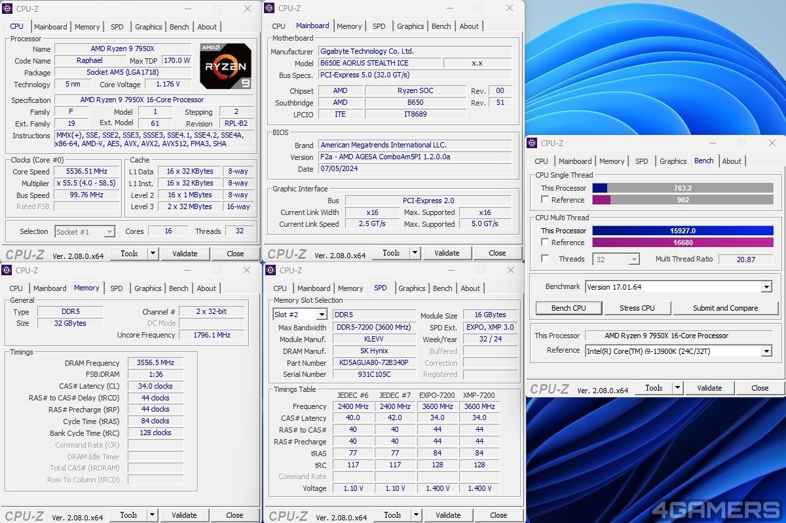
Task: Click the Single Thread Reference bar 902
Action: click(683, 200)
